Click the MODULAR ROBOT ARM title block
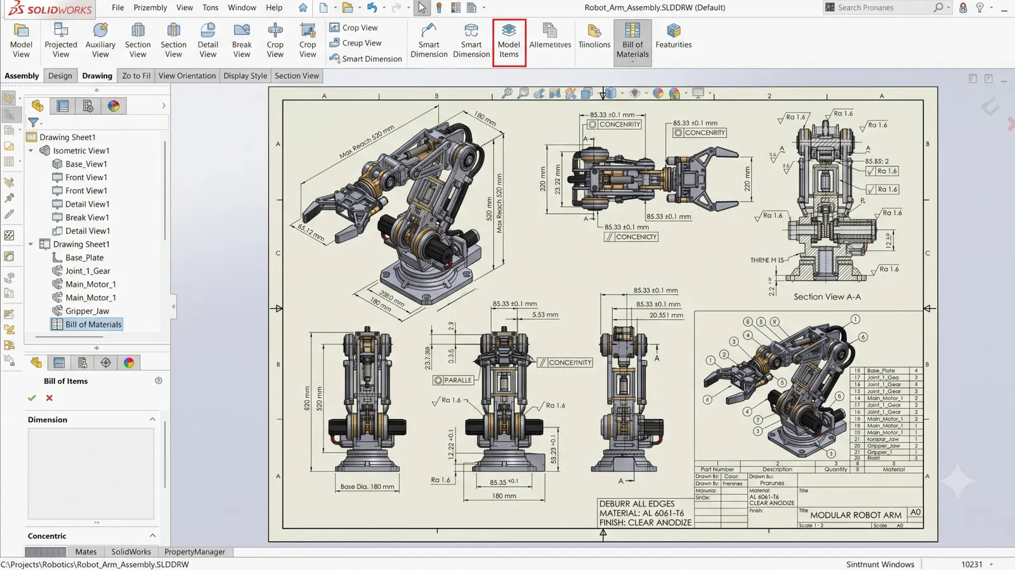 point(856,515)
